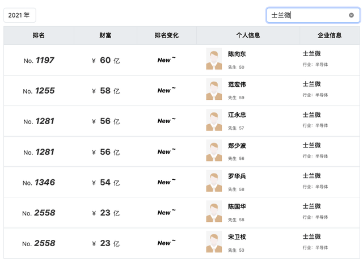
Task: Click avatar icon of 江永忠
Action: click(214, 120)
